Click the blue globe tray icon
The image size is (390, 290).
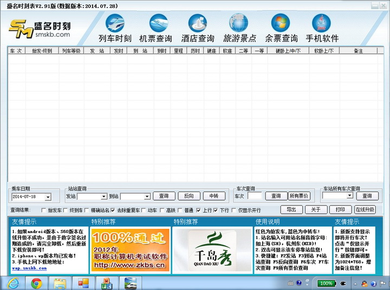pyautogui.click(x=373, y=283)
